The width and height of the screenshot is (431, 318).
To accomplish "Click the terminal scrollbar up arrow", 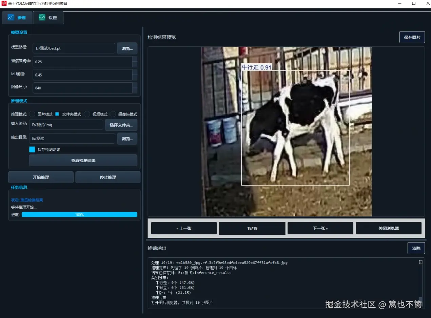I will pyautogui.click(x=420, y=262).
